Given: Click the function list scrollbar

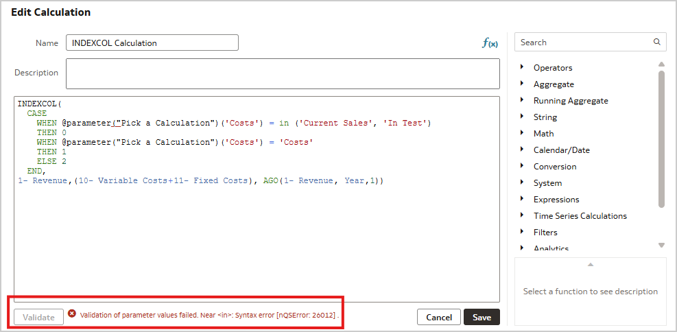Looking at the screenshot, I should click(661, 137).
